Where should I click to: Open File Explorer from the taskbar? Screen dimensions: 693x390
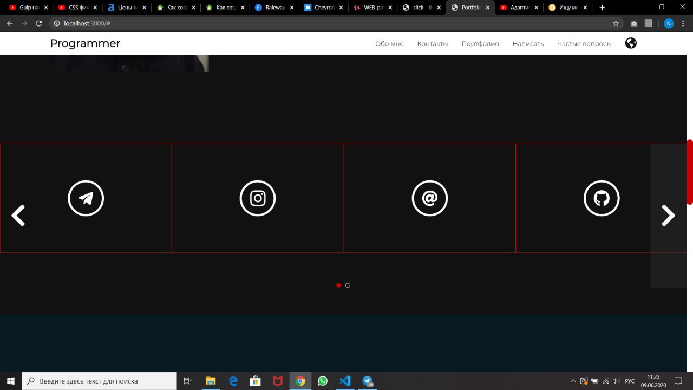click(x=211, y=381)
